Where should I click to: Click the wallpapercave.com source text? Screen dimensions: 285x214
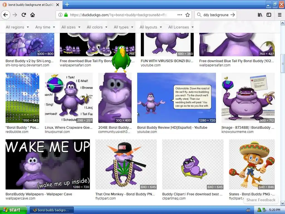(20, 198)
